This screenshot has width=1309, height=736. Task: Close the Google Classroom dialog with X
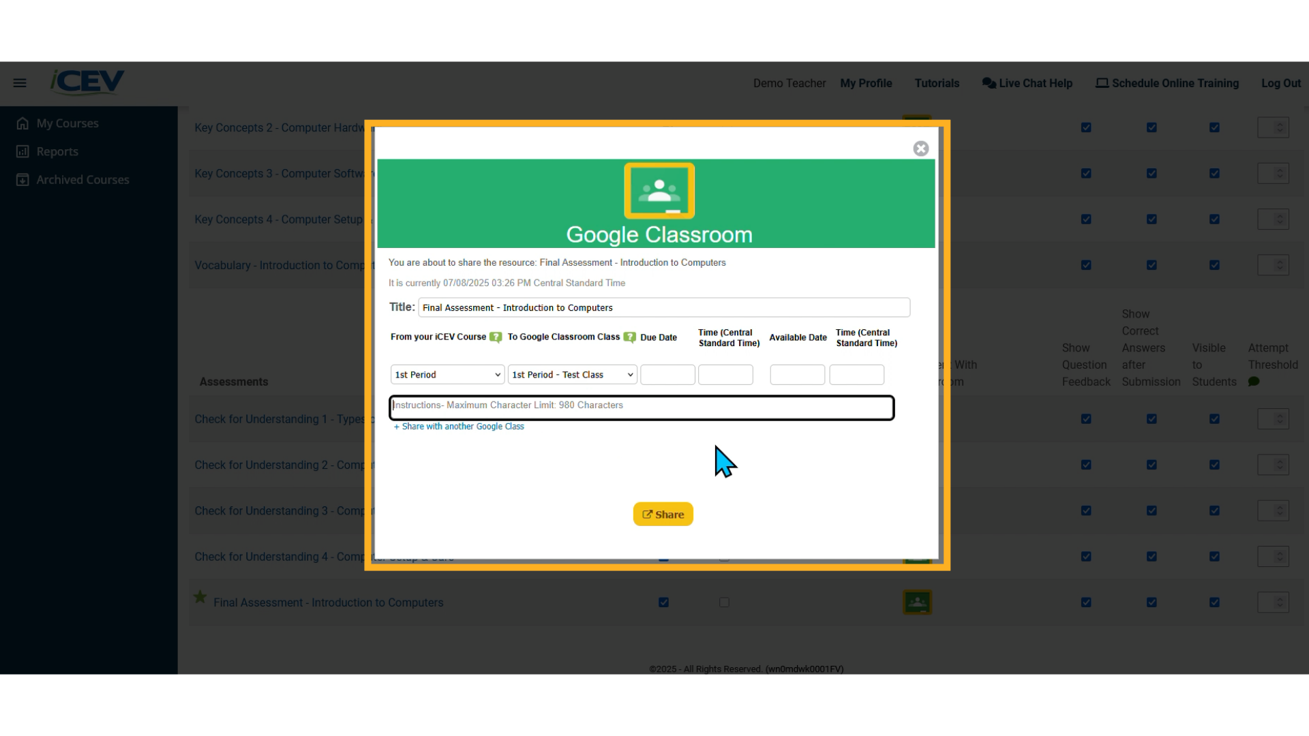pyautogui.click(x=921, y=149)
